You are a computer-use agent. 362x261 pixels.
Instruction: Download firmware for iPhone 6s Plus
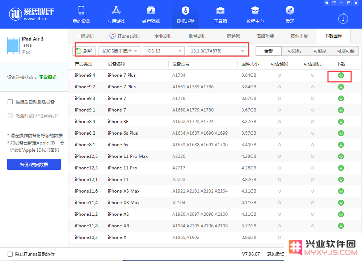(x=341, y=133)
